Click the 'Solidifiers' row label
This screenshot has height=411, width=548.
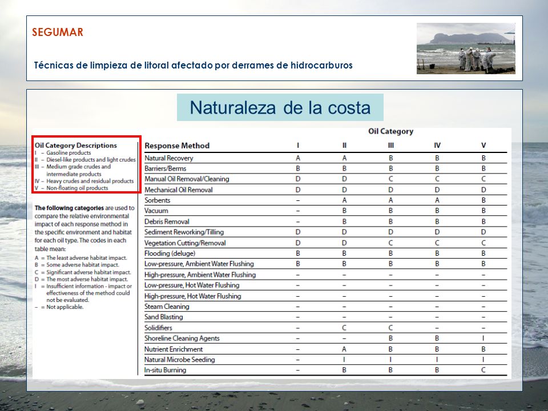(x=158, y=328)
